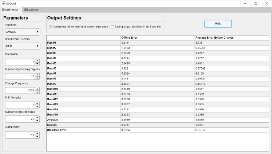
Task: Enable saving output statistics in Excel file
Action: click(112, 27)
